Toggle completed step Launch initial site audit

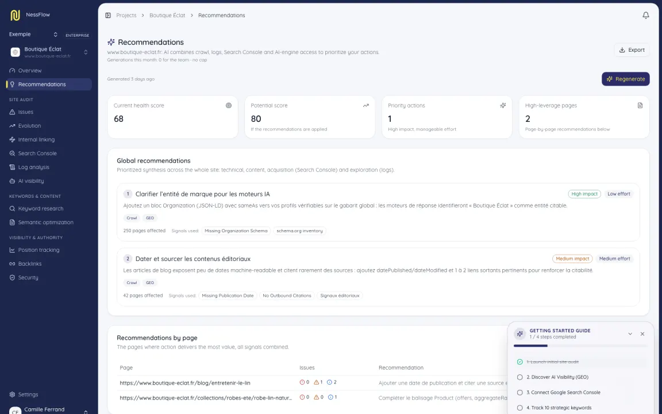click(x=519, y=362)
